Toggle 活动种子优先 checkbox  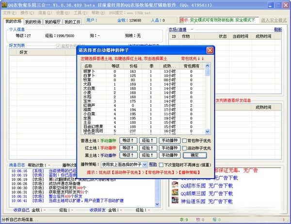[x=185, y=148]
